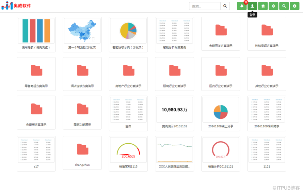The height and width of the screenshot is (193, 303).
Task: Open the 房地产行业方案演示 folder
Action: [x=128, y=74]
